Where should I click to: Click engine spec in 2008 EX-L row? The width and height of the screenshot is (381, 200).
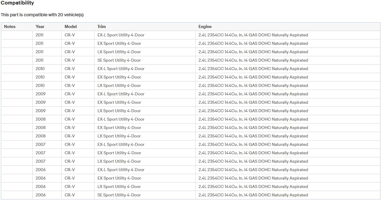[253, 119]
